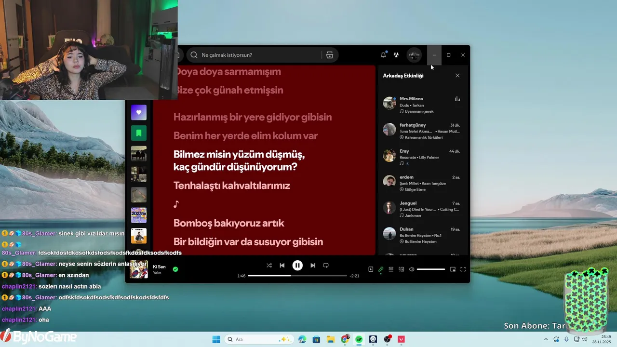Pause the current song
Image resolution: width=617 pixels, height=347 pixels.
[x=297, y=266]
